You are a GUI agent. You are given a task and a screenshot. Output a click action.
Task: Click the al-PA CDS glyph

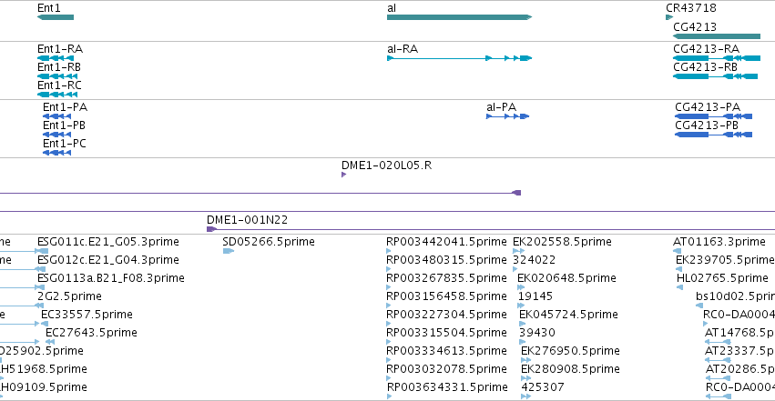click(507, 116)
